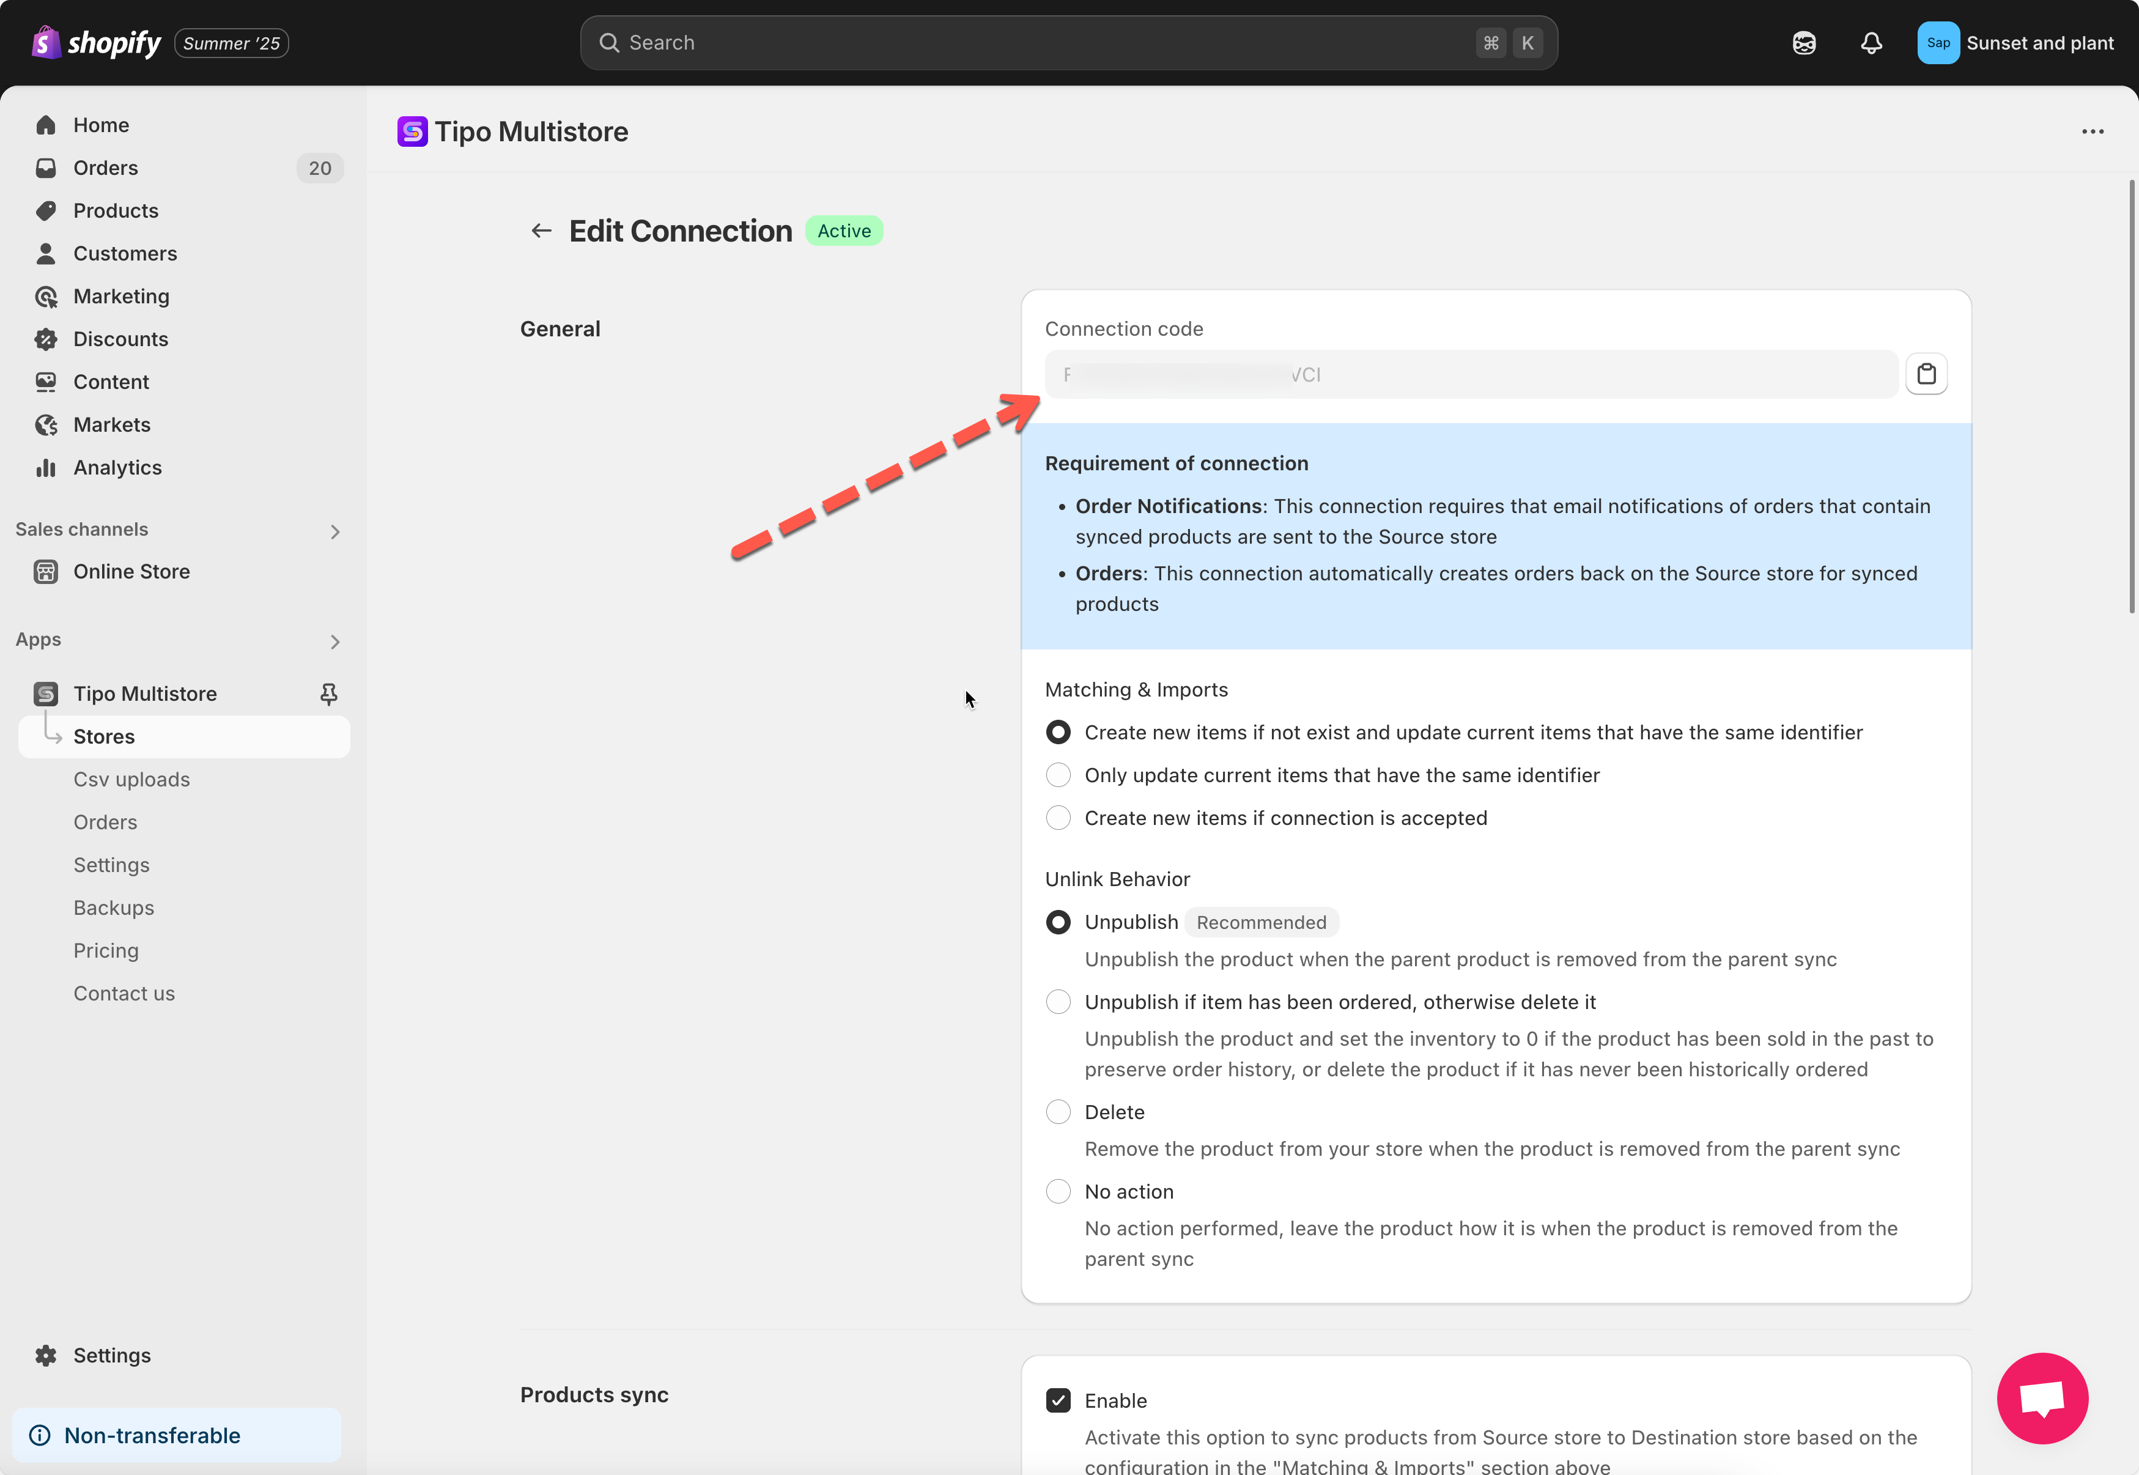Click the Non-transferable info icon
This screenshot has width=2139, height=1475.
click(x=40, y=1435)
